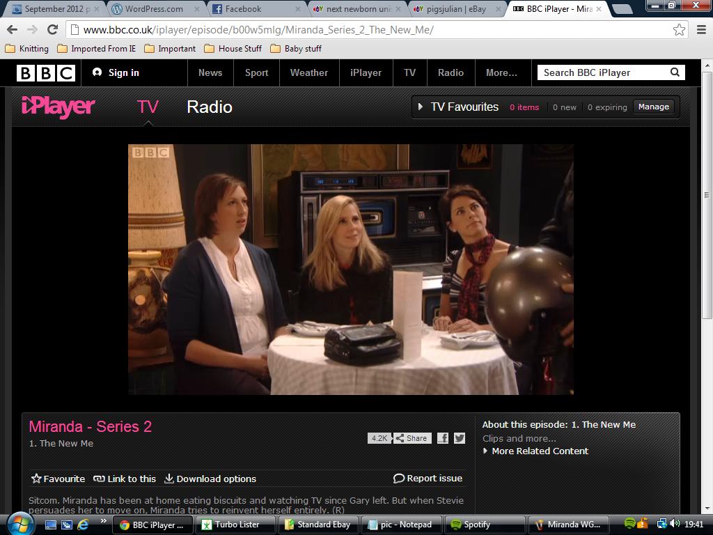713x535 pixels.
Task: Click the search magnifier icon
Action: [675, 72]
